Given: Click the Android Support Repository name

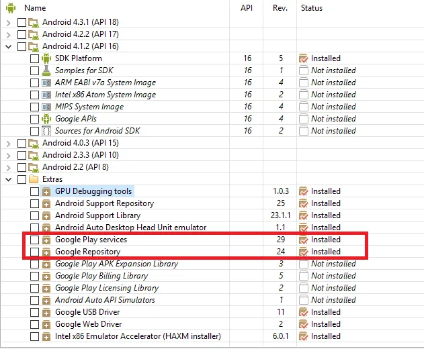Looking at the screenshot, I should coord(104,203).
